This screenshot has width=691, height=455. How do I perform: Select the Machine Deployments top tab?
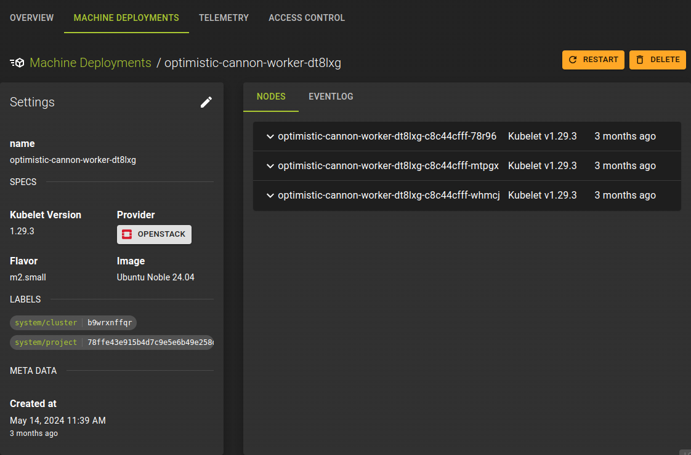click(x=126, y=18)
